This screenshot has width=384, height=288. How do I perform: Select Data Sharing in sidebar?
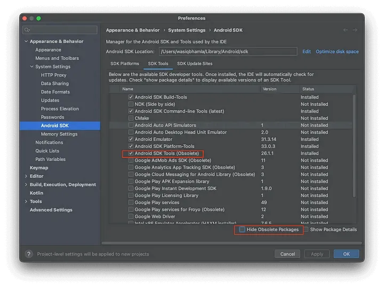pyautogui.click(x=55, y=83)
